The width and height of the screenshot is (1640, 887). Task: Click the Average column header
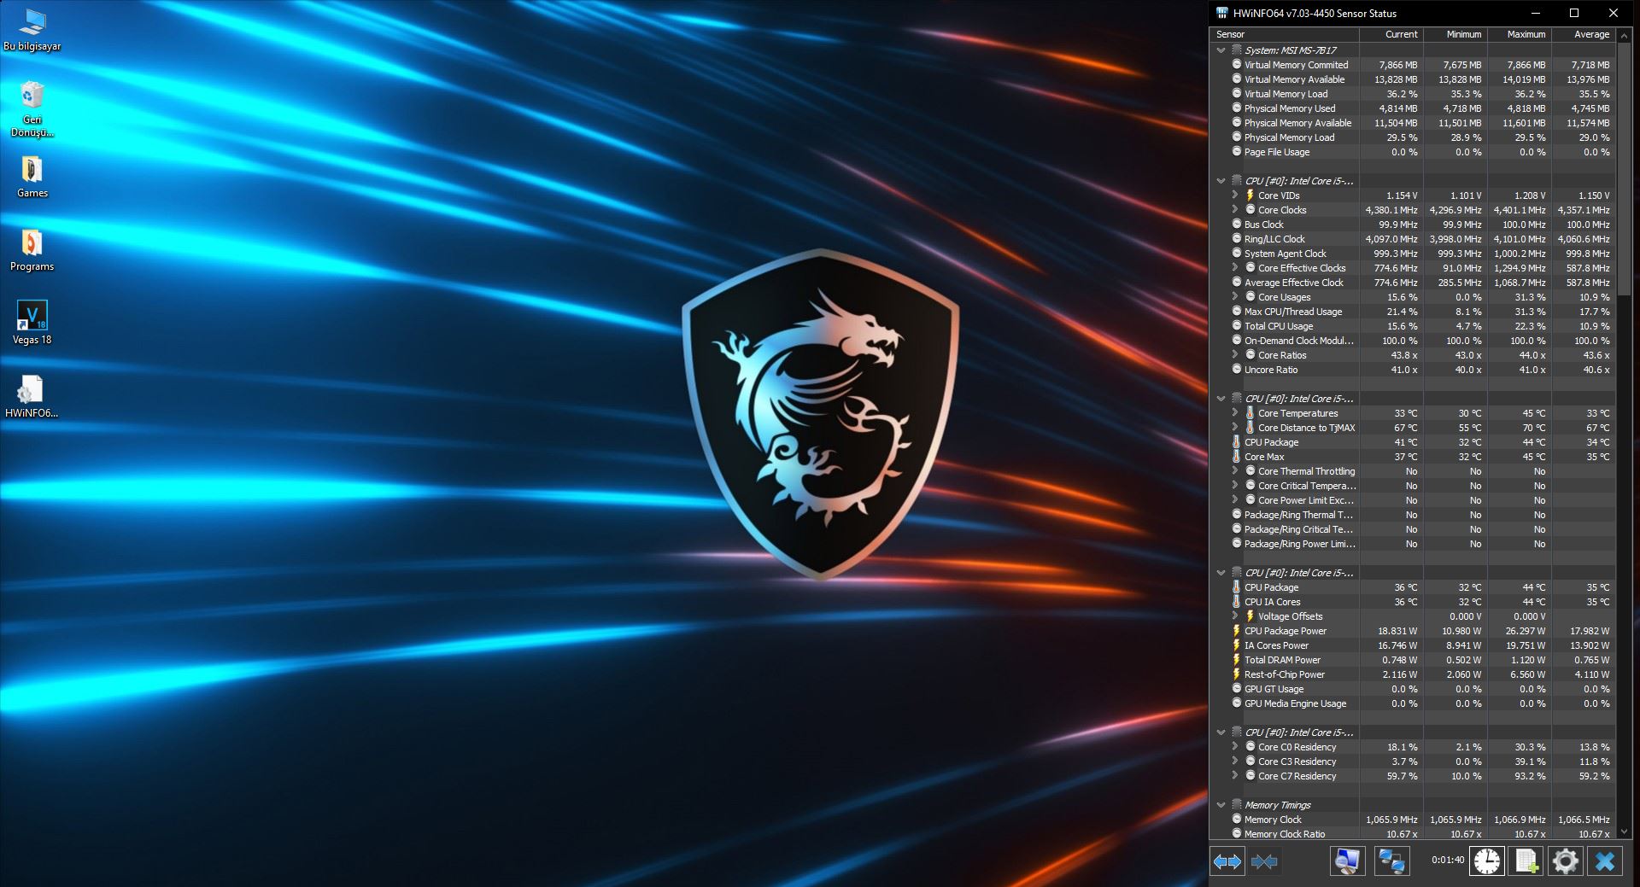point(1584,34)
